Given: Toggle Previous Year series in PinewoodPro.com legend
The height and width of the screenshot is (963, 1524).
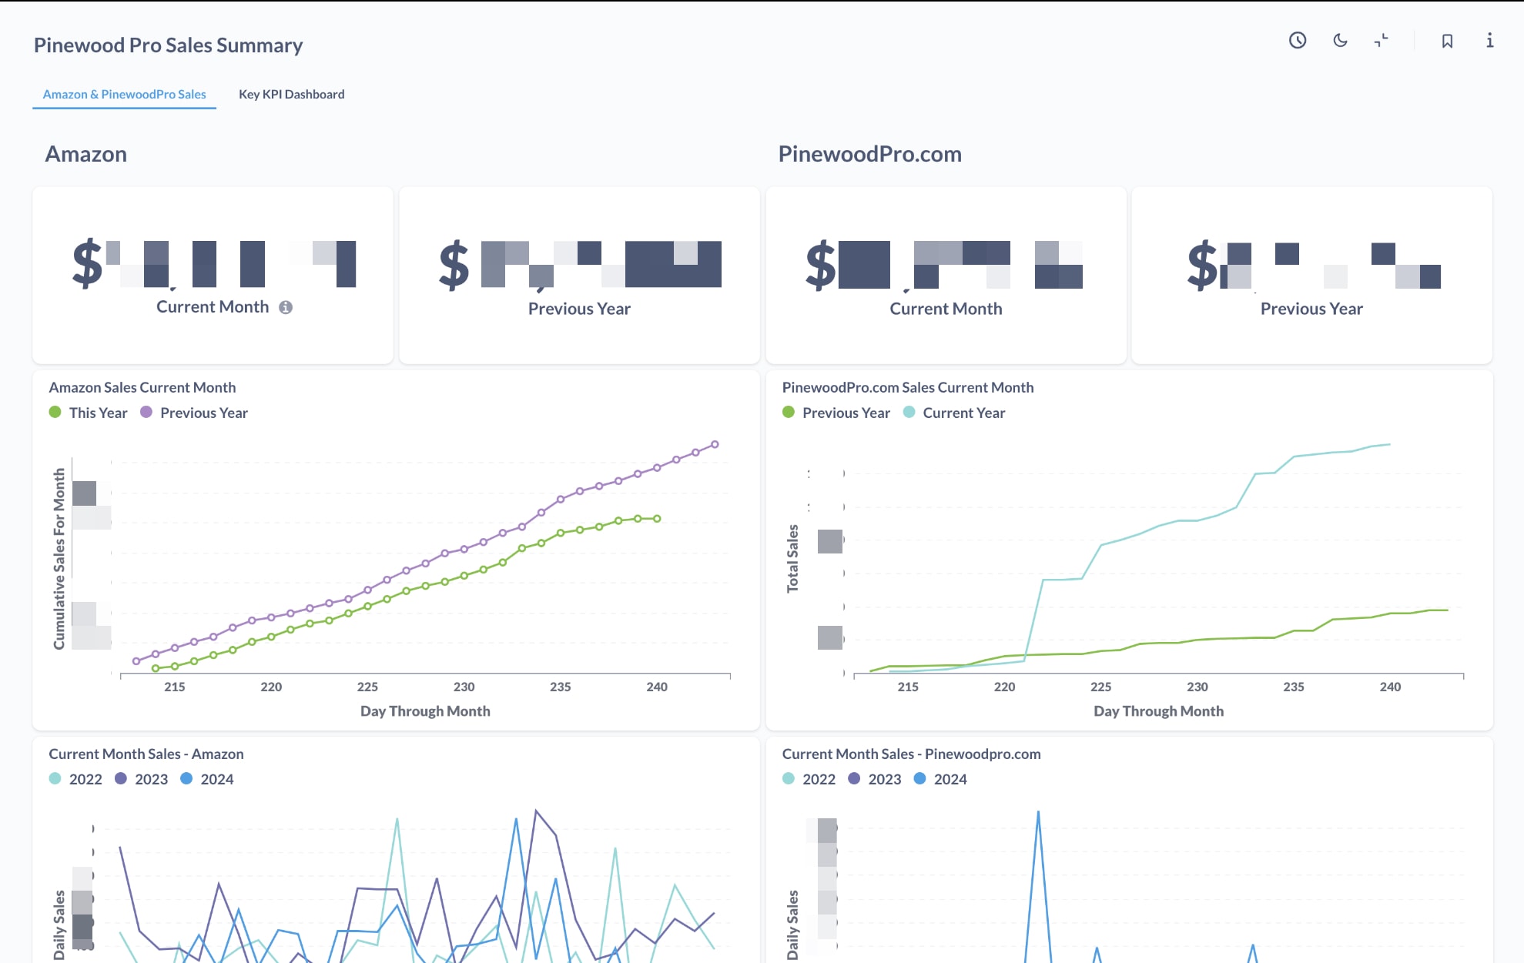Looking at the screenshot, I should click(x=836, y=413).
